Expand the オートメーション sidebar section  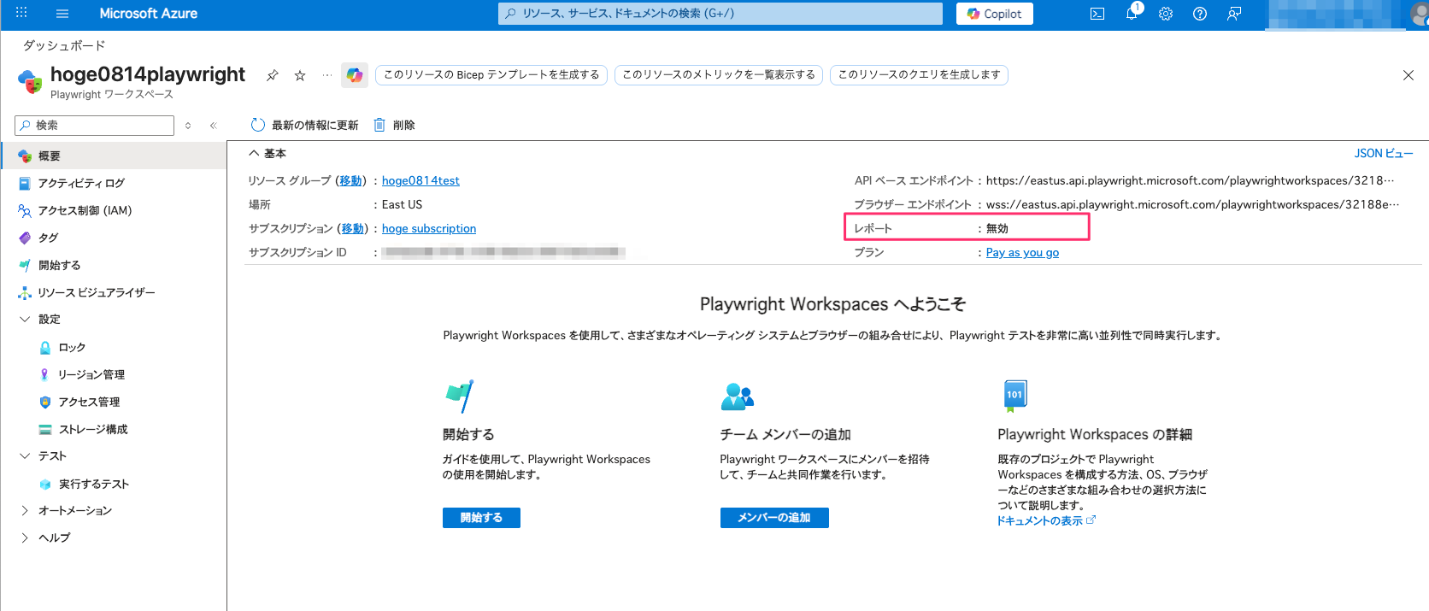click(x=25, y=510)
